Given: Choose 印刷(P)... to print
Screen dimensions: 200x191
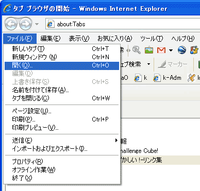Looking at the screenshot, I should coord(62,119).
